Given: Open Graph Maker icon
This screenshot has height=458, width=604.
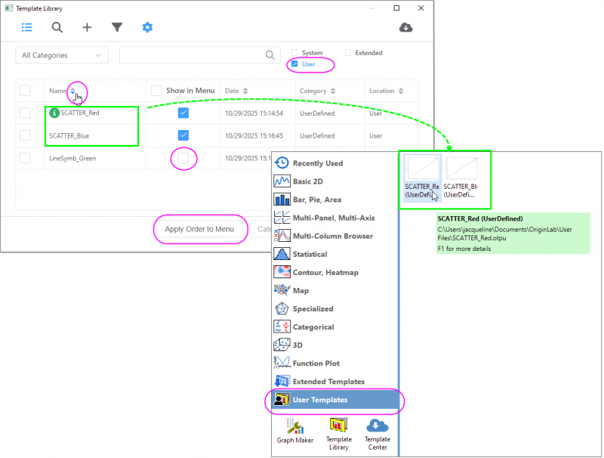Looking at the screenshot, I should (x=295, y=429).
